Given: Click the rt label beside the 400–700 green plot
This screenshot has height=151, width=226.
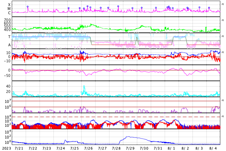Looking at the screenshot, I should coord(223,20).
